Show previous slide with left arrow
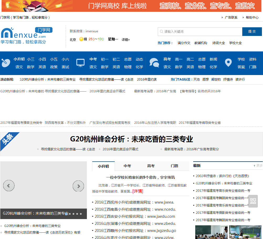263x239 pixels. click(x=9, y=186)
